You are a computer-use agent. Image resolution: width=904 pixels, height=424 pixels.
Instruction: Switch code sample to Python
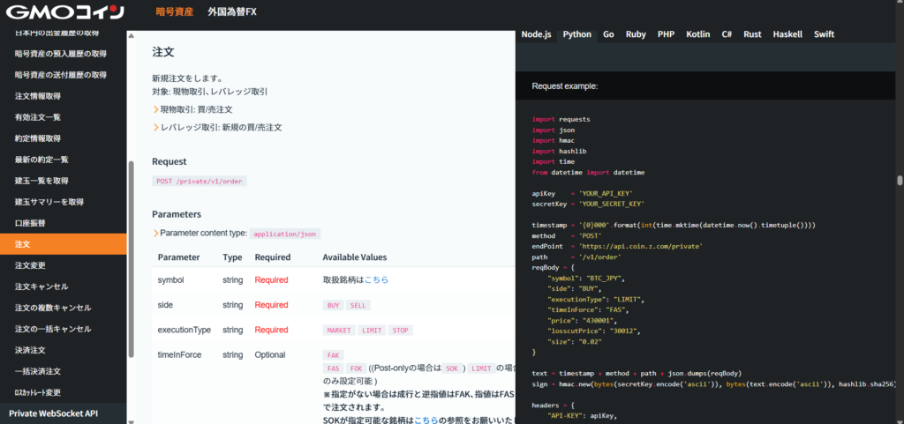coord(577,34)
